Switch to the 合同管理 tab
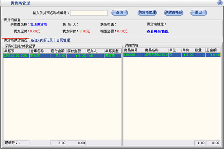Viewport: 224px width, 149px height. coord(63,40)
